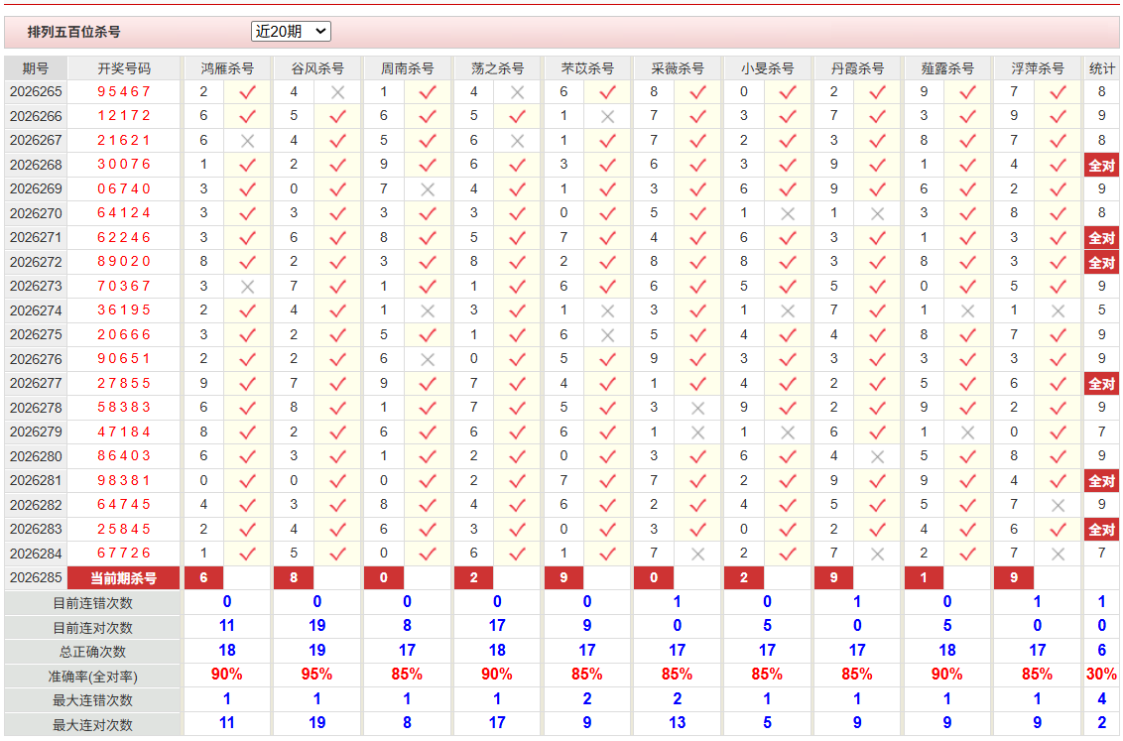Select the 芣苡杀号 column header
The width and height of the screenshot is (1123, 741).
coord(587,68)
